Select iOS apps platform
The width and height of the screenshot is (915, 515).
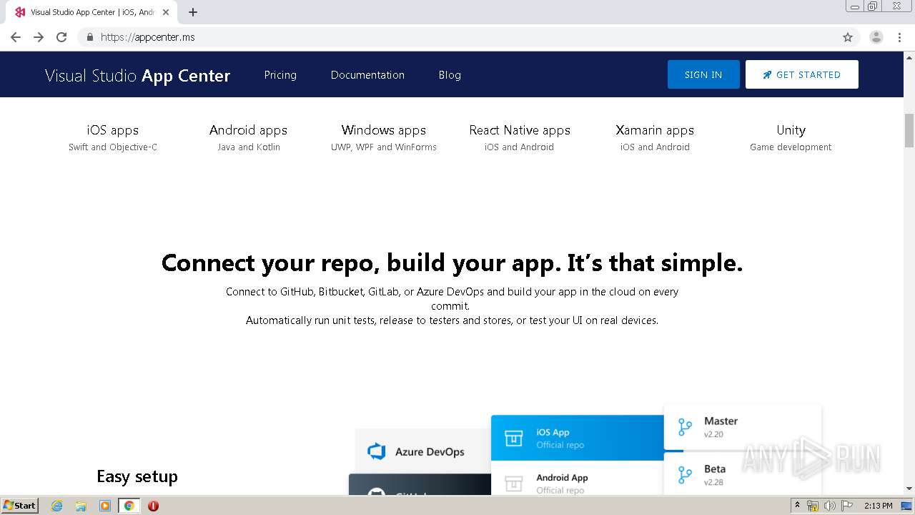click(113, 137)
